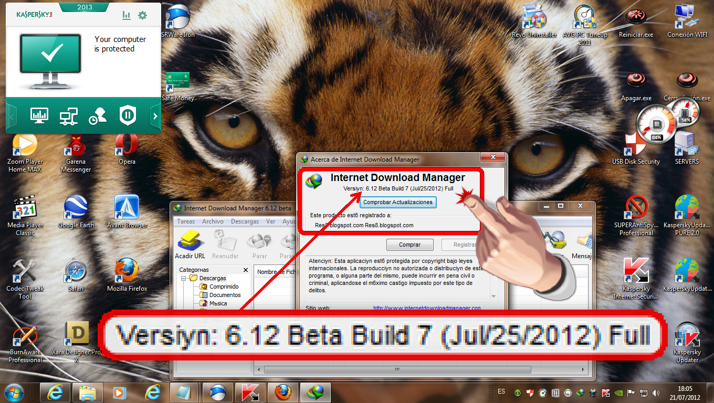Select the SERVERS desktop icon
The height and width of the screenshot is (403, 714).
(687, 150)
